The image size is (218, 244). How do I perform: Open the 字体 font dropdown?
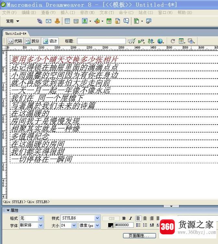point(41,225)
